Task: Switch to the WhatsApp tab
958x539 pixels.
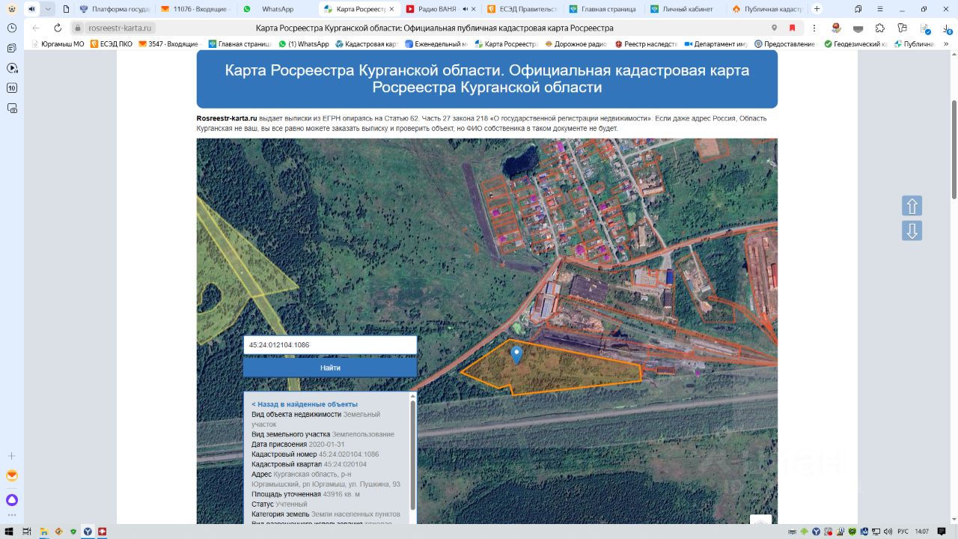Action: click(x=277, y=9)
